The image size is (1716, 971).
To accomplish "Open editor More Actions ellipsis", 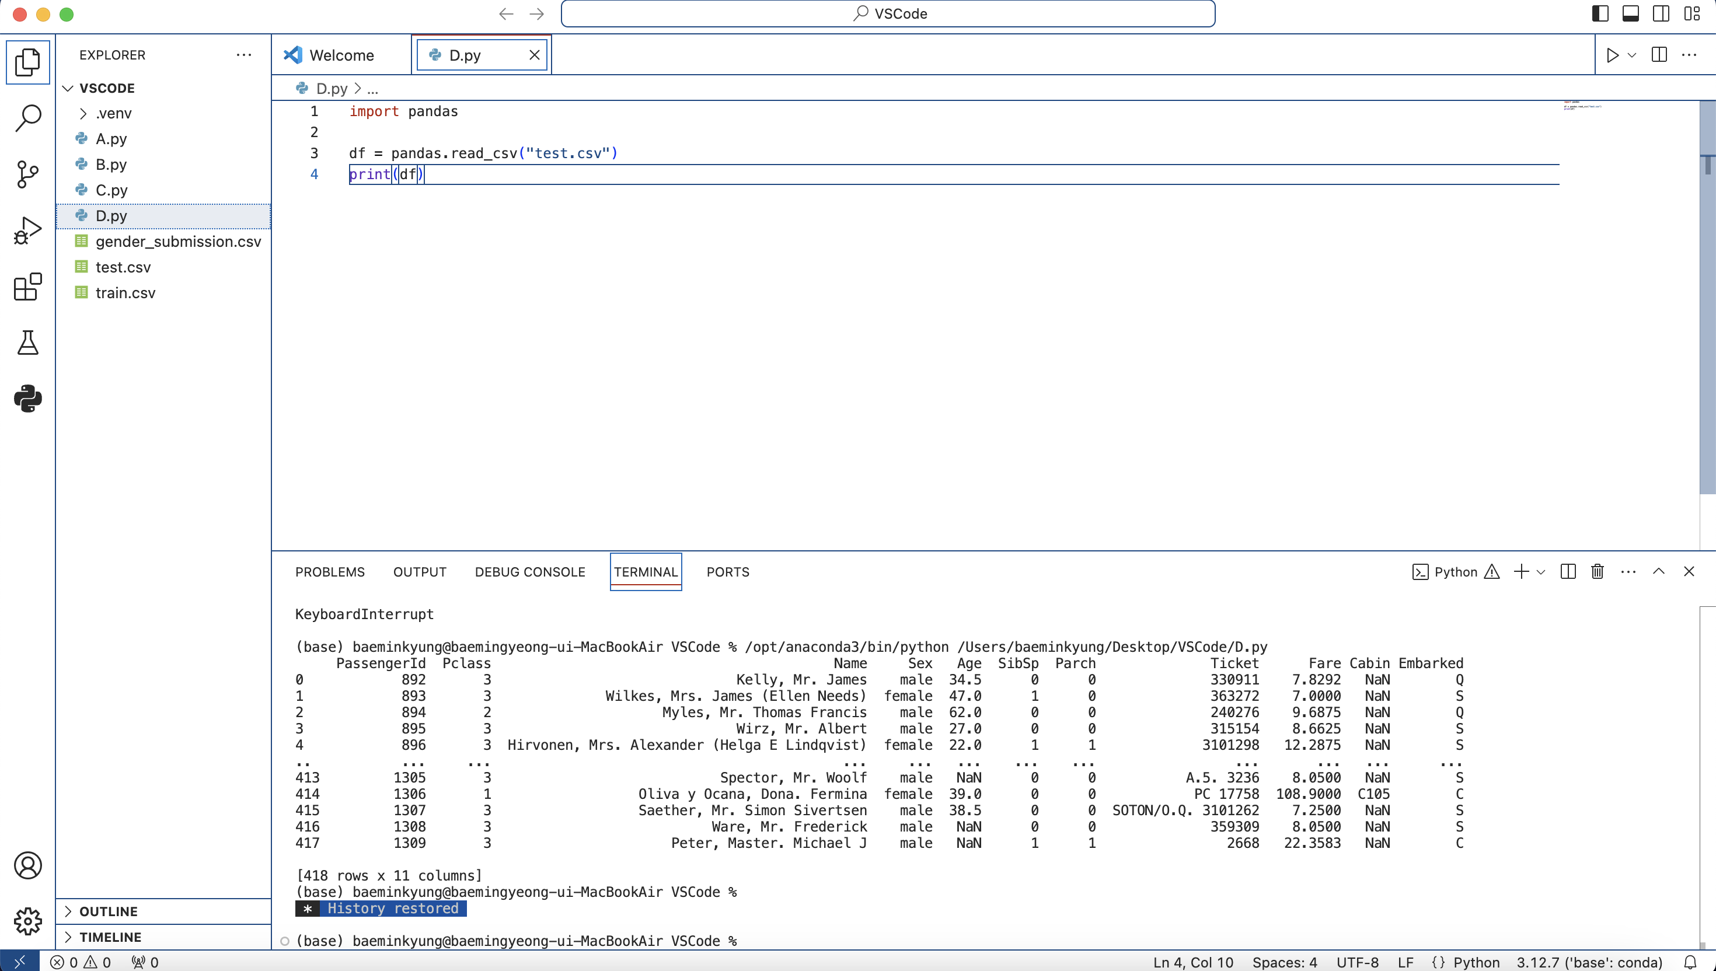I will [1689, 55].
